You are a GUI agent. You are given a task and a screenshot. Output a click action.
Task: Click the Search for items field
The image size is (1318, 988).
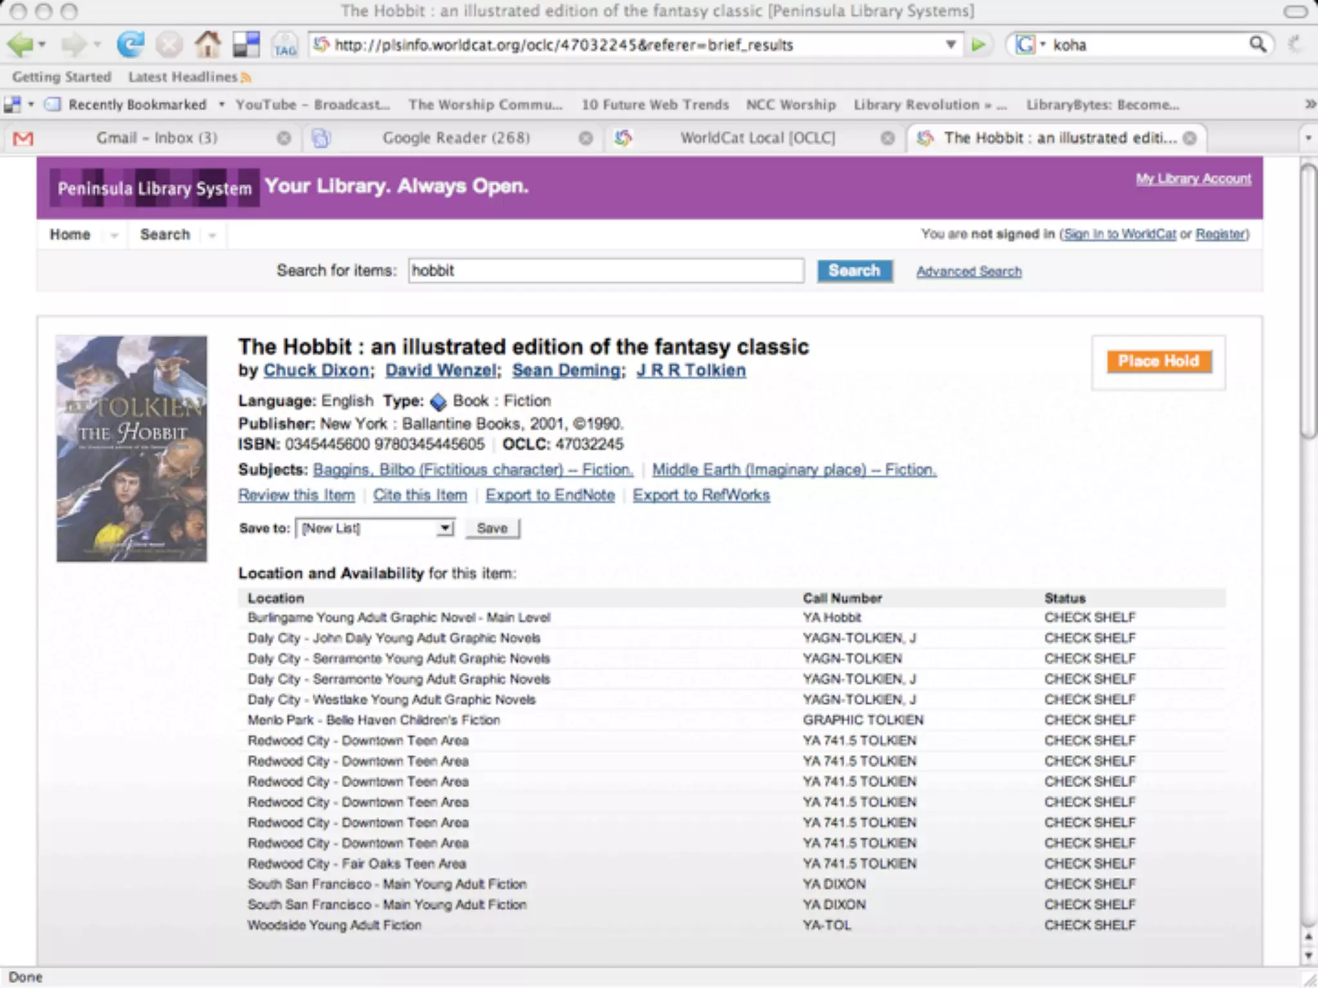(606, 271)
